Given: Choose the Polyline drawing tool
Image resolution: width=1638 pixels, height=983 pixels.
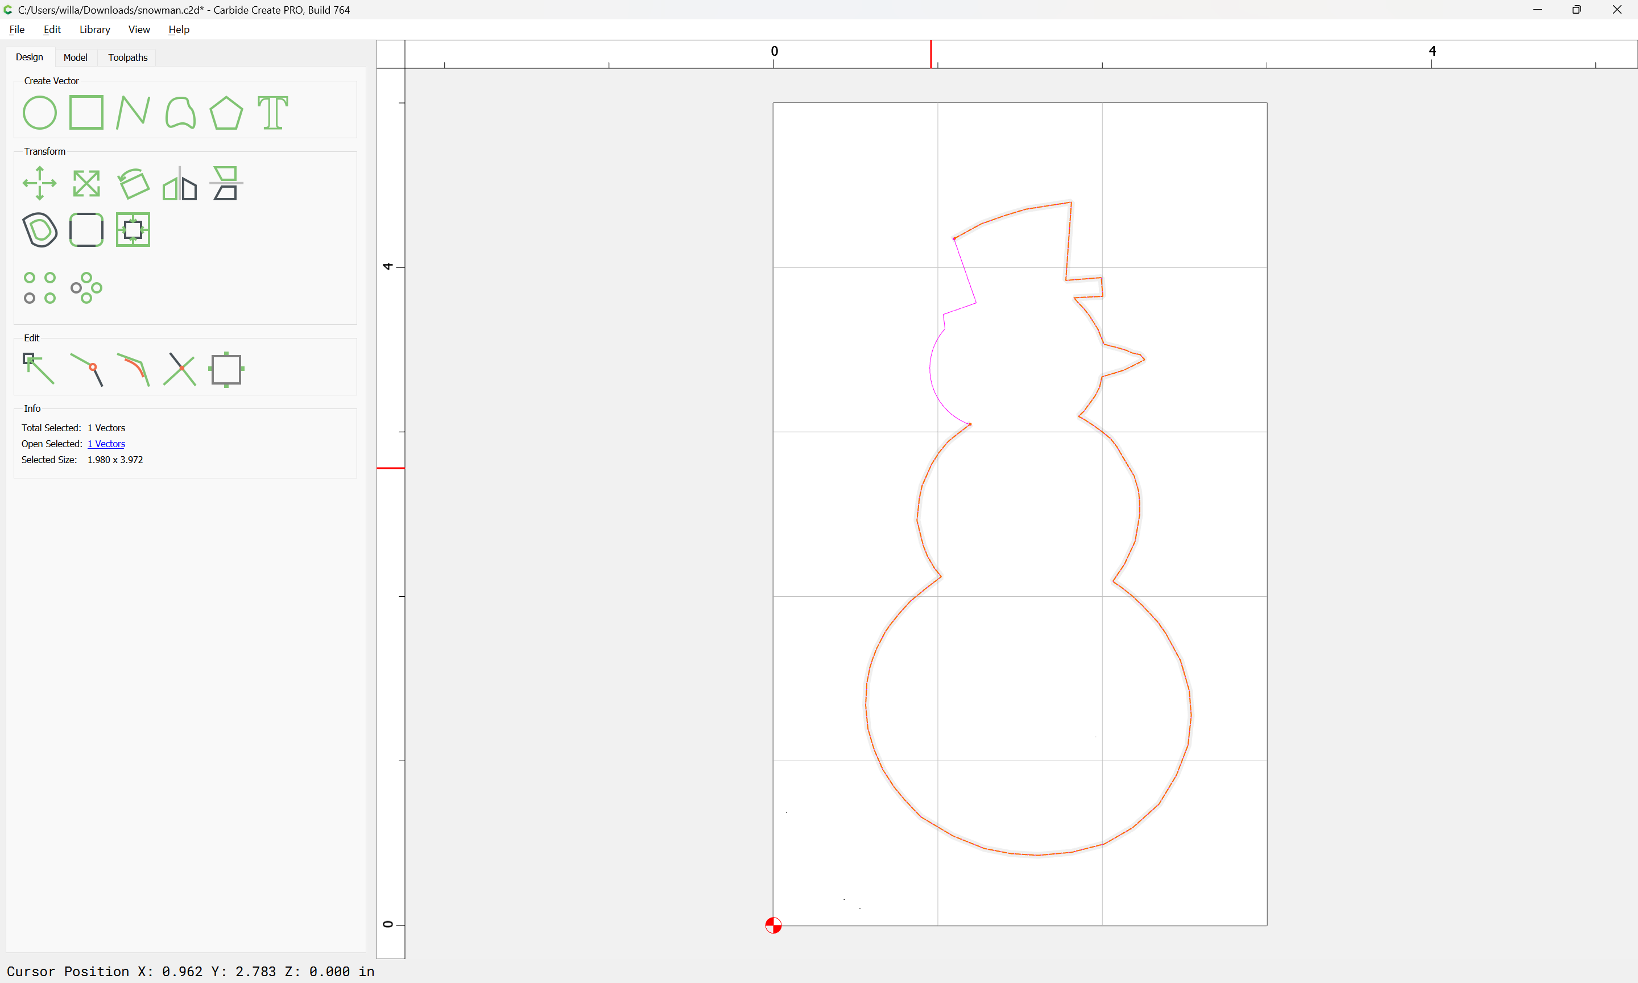Looking at the screenshot, I should click(x=133, y=113).
